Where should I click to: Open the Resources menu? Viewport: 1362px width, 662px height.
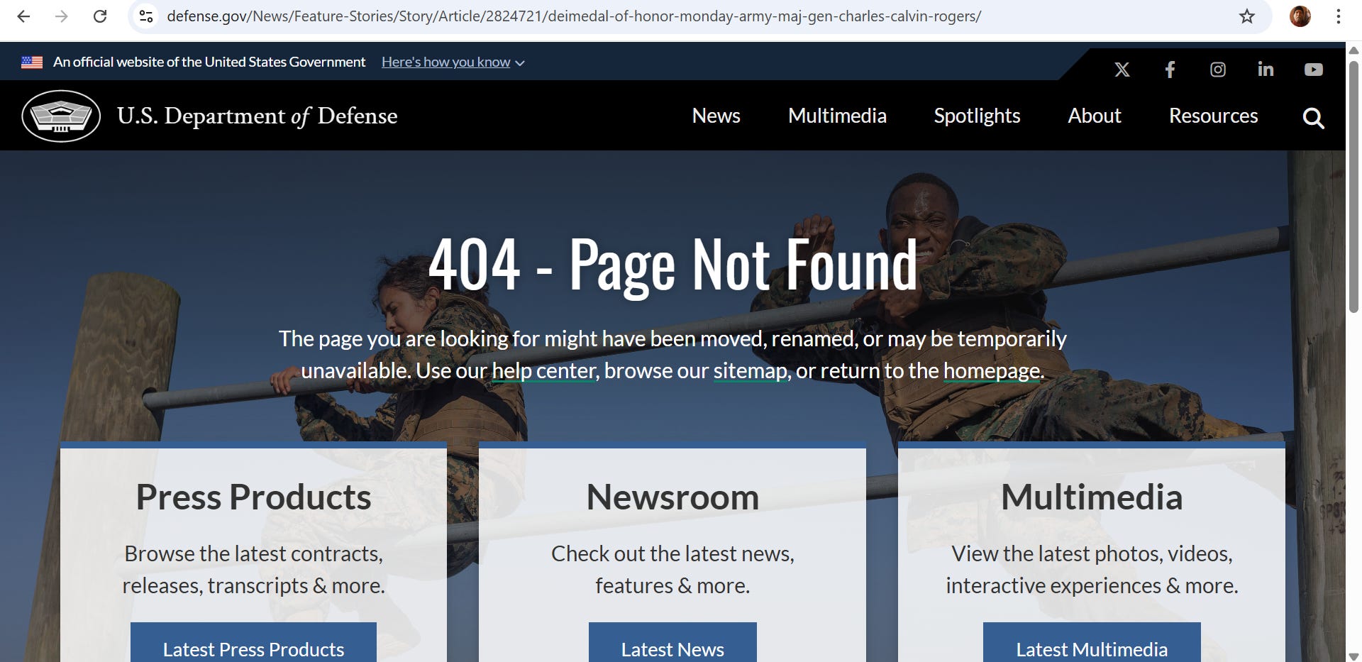[x=1213, y=116]
